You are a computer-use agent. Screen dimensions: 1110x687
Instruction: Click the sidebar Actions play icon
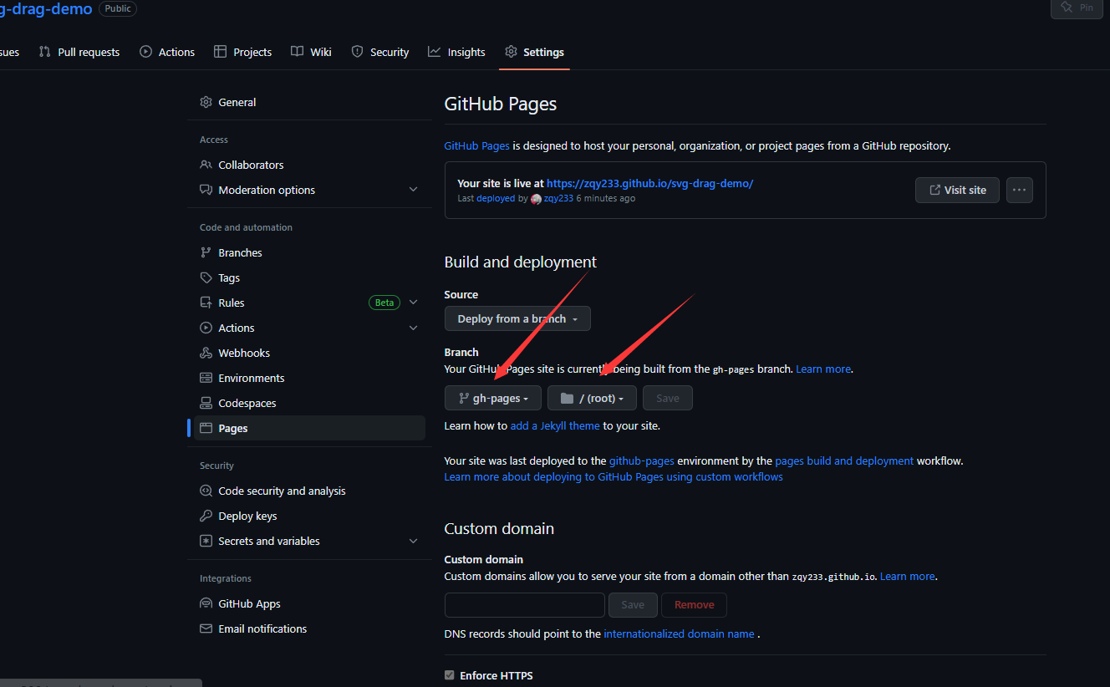(206, 328)
